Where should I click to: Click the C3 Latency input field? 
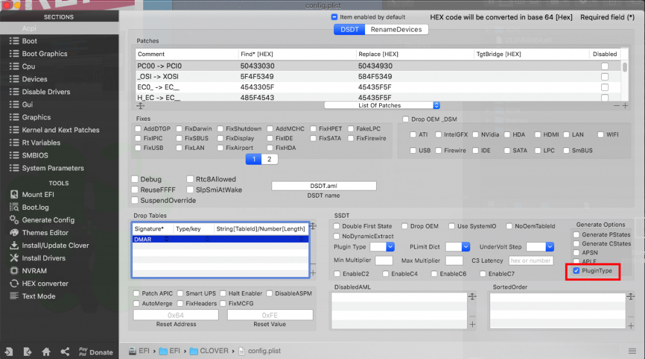point(531,261)
